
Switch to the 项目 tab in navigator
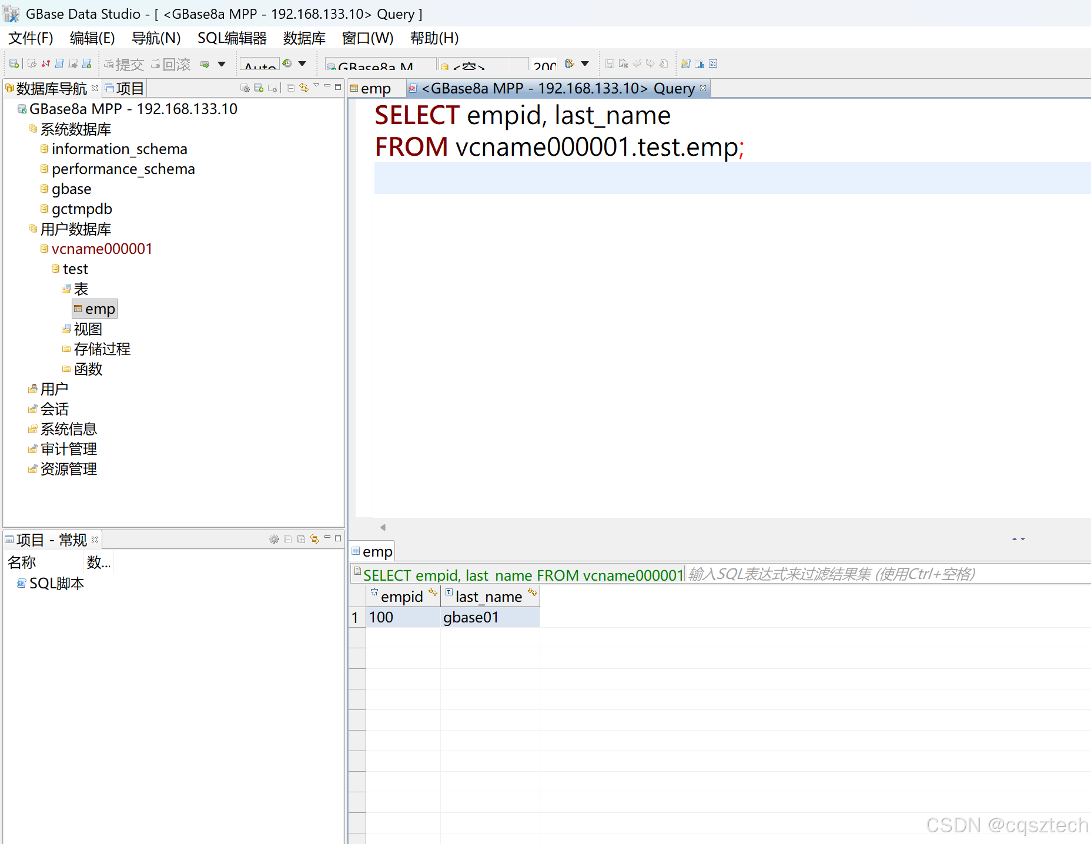click(125, 88)
